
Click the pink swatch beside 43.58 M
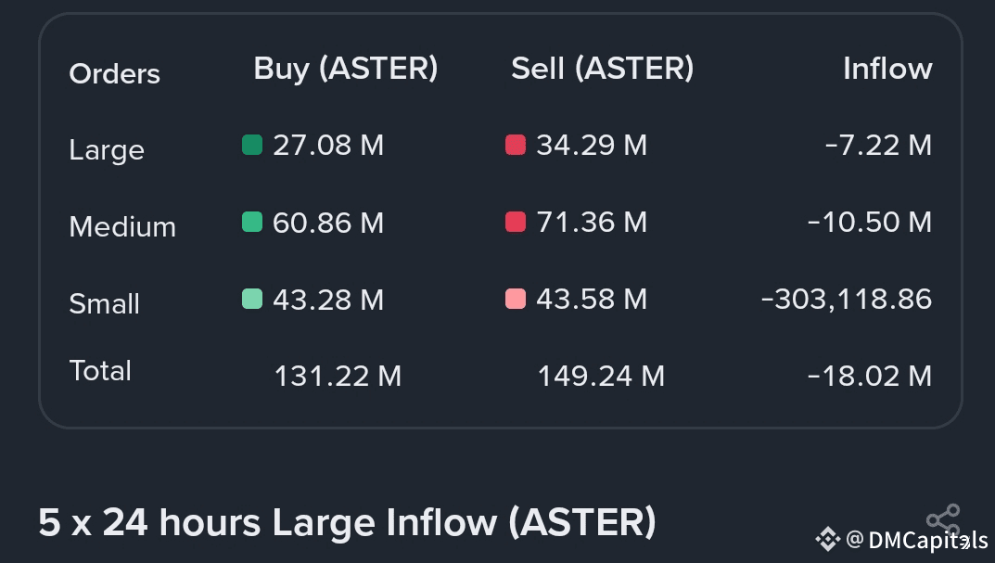pos(516,300)
